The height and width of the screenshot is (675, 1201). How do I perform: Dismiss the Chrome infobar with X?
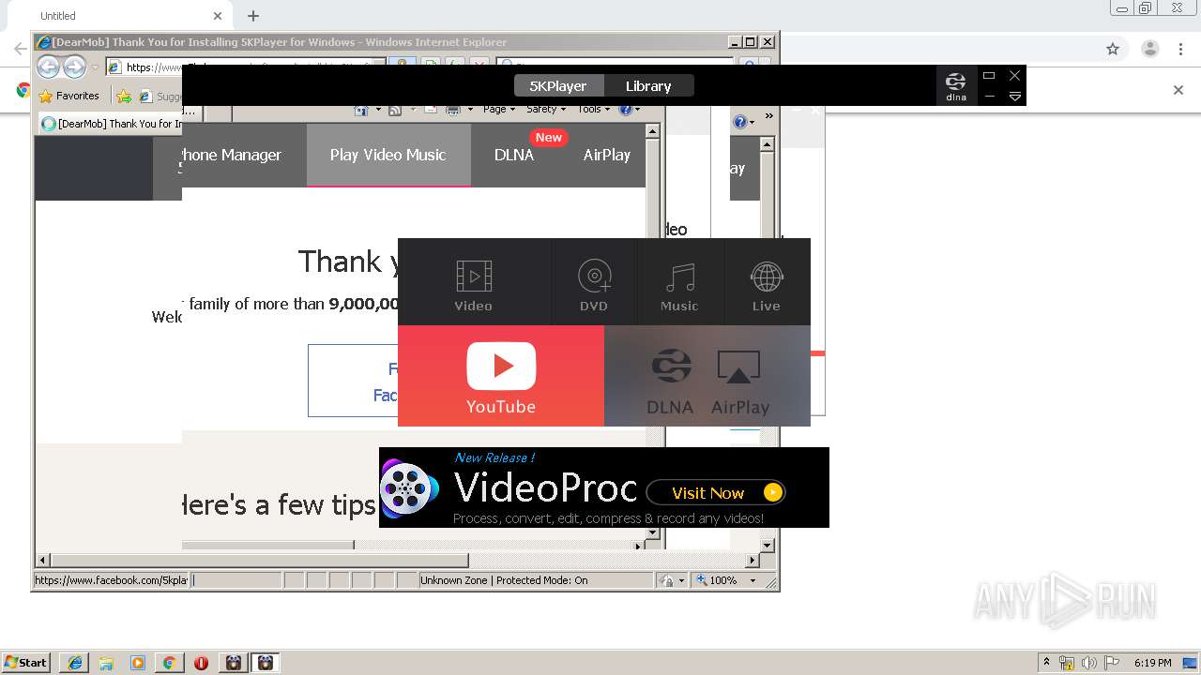click(1178, 90)
